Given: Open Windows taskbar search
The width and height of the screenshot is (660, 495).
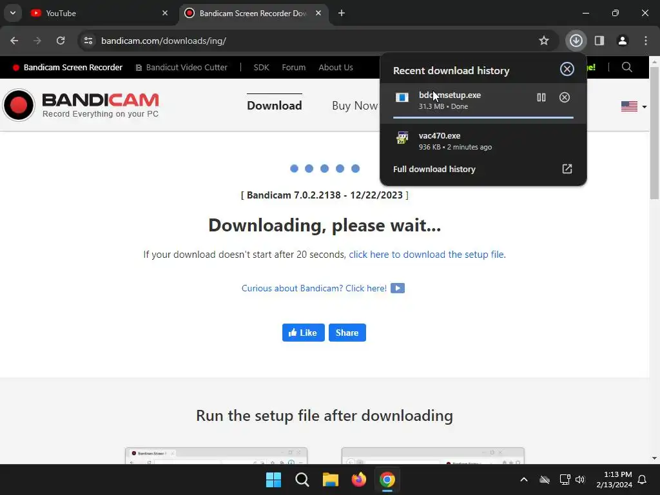Looking at the screenshot, I should pos(302,480).
